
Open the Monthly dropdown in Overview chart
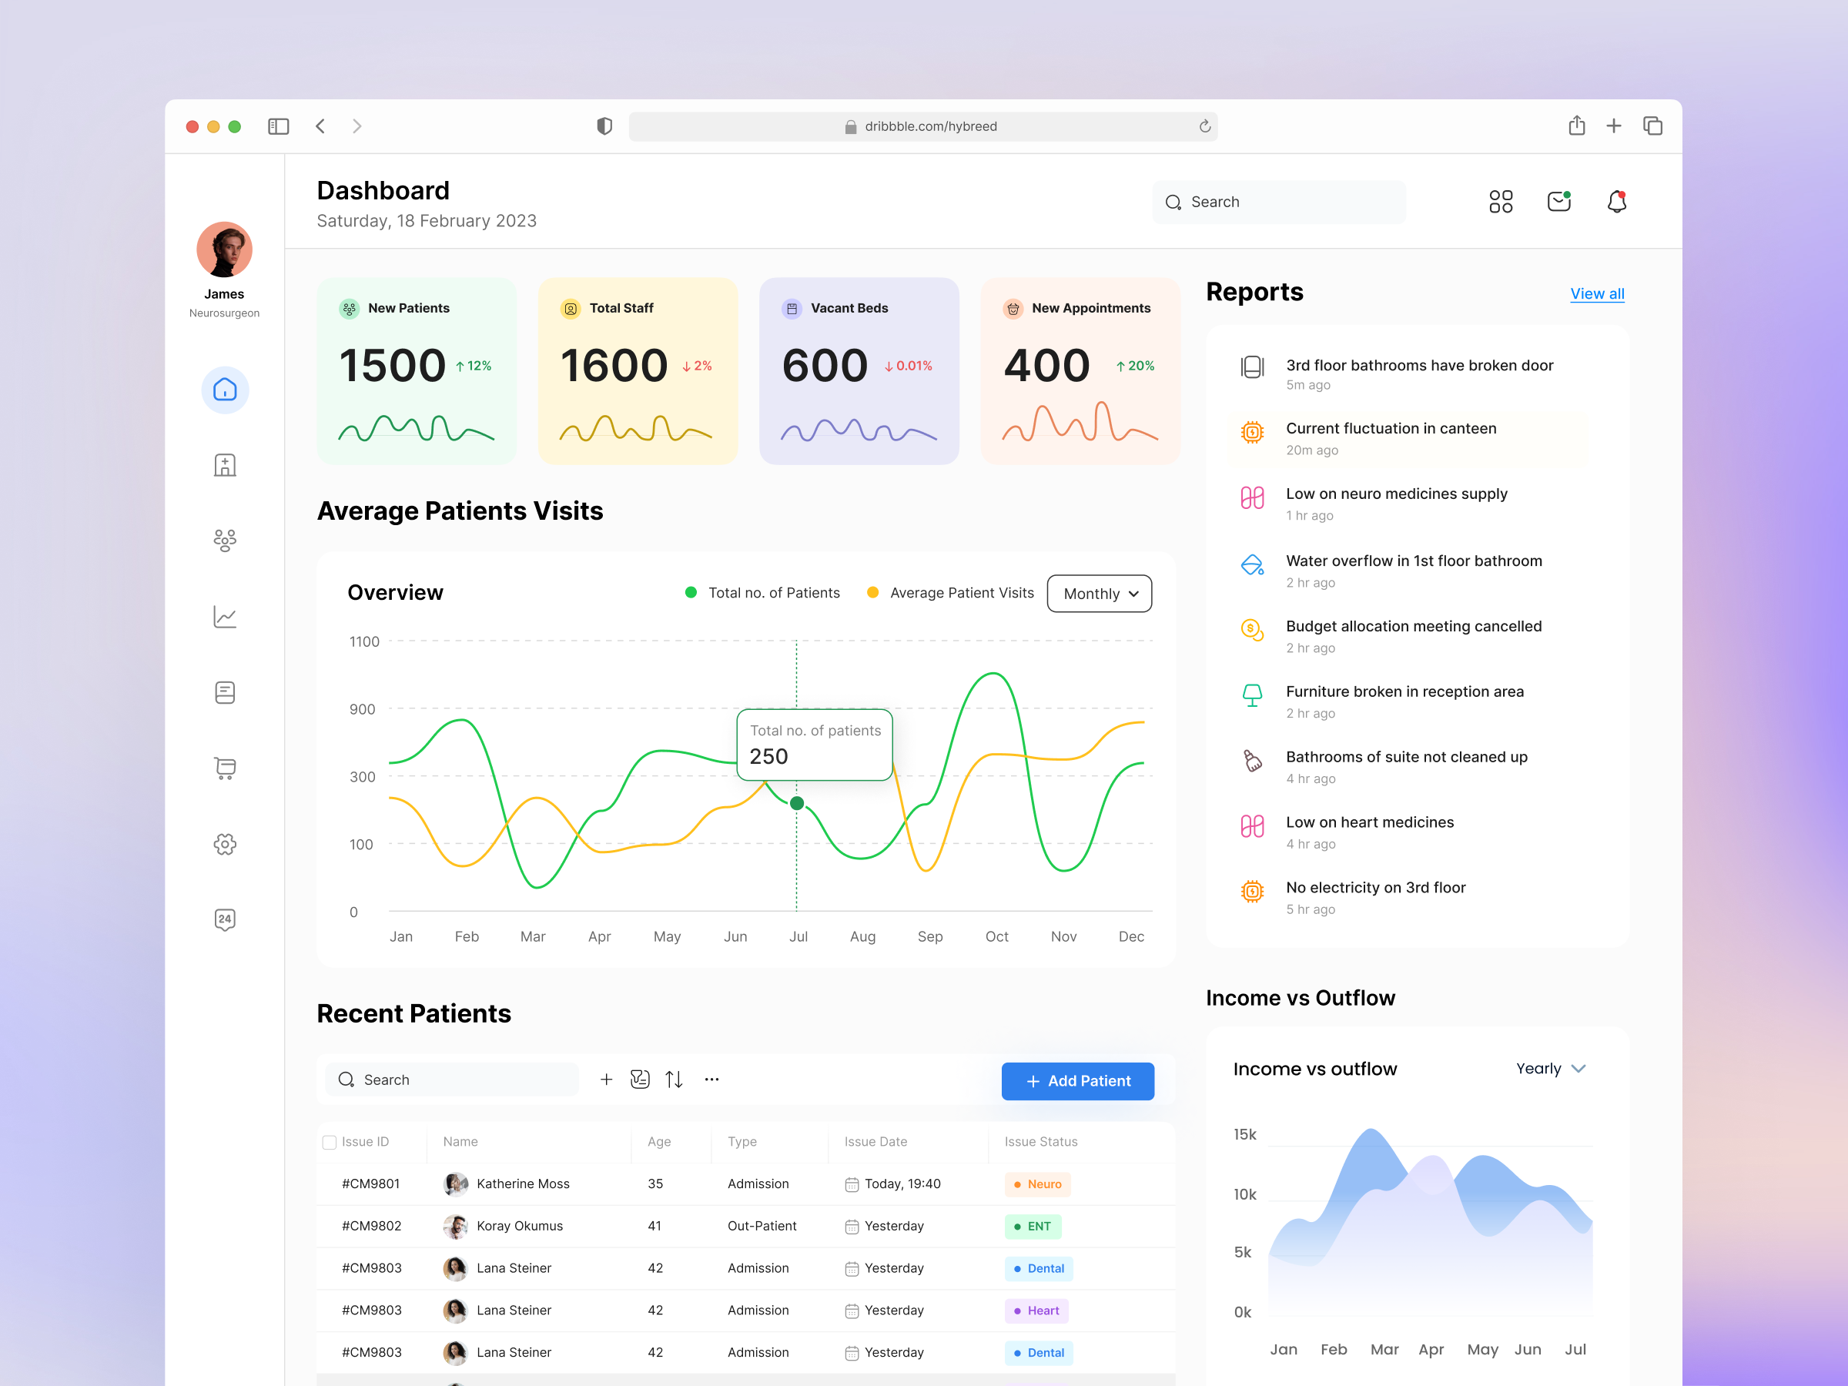click(x=1099, y=593)
